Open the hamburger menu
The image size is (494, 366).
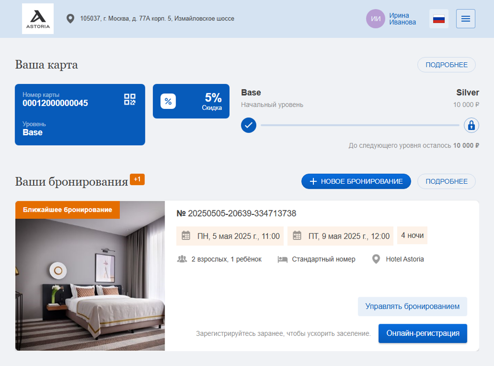[x=465, y=19]
